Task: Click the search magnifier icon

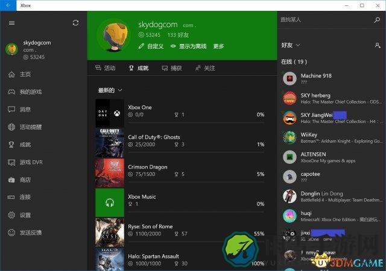Action: coord(377,20)
